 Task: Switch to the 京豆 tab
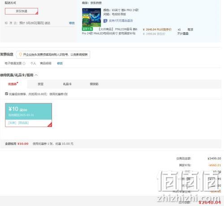pos(40,84)
